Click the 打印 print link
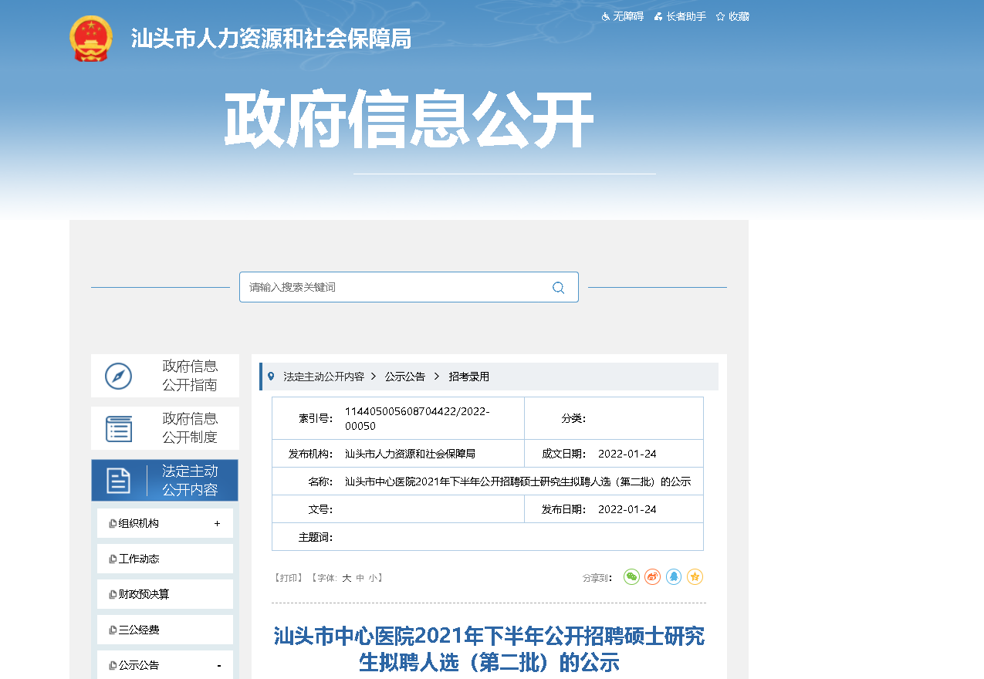Screen dimensions: 984x679 pyautogui.click(x=288, y=578)
